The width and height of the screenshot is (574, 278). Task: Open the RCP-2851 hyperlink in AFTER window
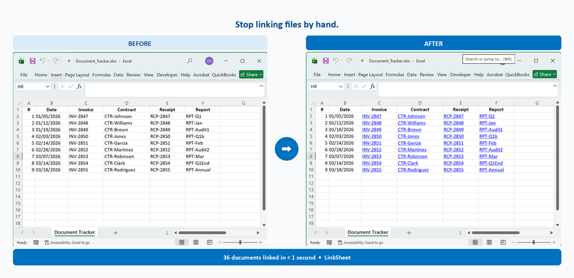click(x=453, y=143)
